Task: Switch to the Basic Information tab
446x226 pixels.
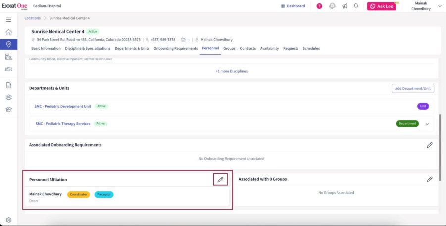Action: click(46, 48)
